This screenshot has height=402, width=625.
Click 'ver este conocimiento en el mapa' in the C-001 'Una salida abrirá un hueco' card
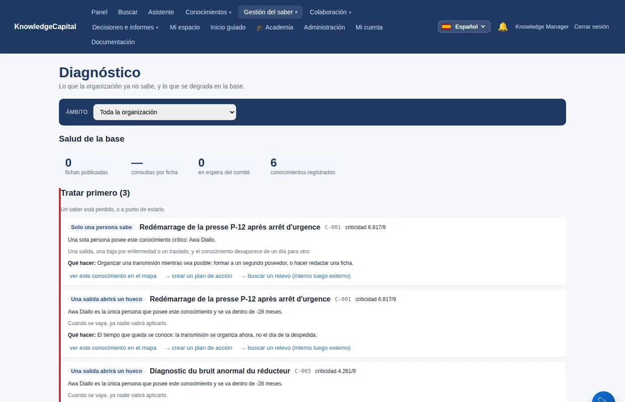click(113, 348)
